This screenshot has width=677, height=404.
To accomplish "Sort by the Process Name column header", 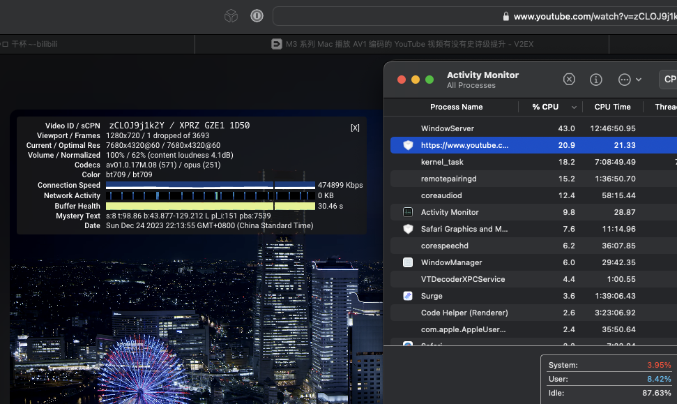I will pos(456,107).
